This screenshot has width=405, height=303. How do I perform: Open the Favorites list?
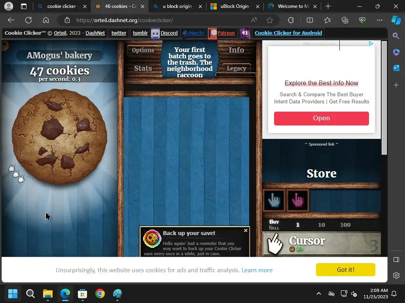coord(327,20)
